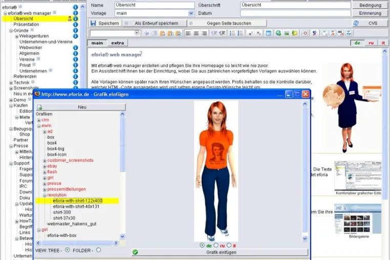The height and width of the screenshot is (260, 390).
Task: Click the green check icon by Grafik einfügen
Action: tap(135, 252)
